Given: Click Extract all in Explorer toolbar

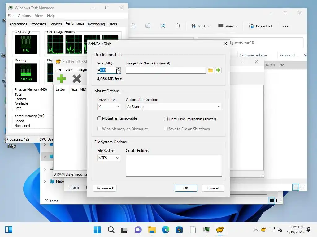Looking at the screenshot, I should tap(260, 26).
